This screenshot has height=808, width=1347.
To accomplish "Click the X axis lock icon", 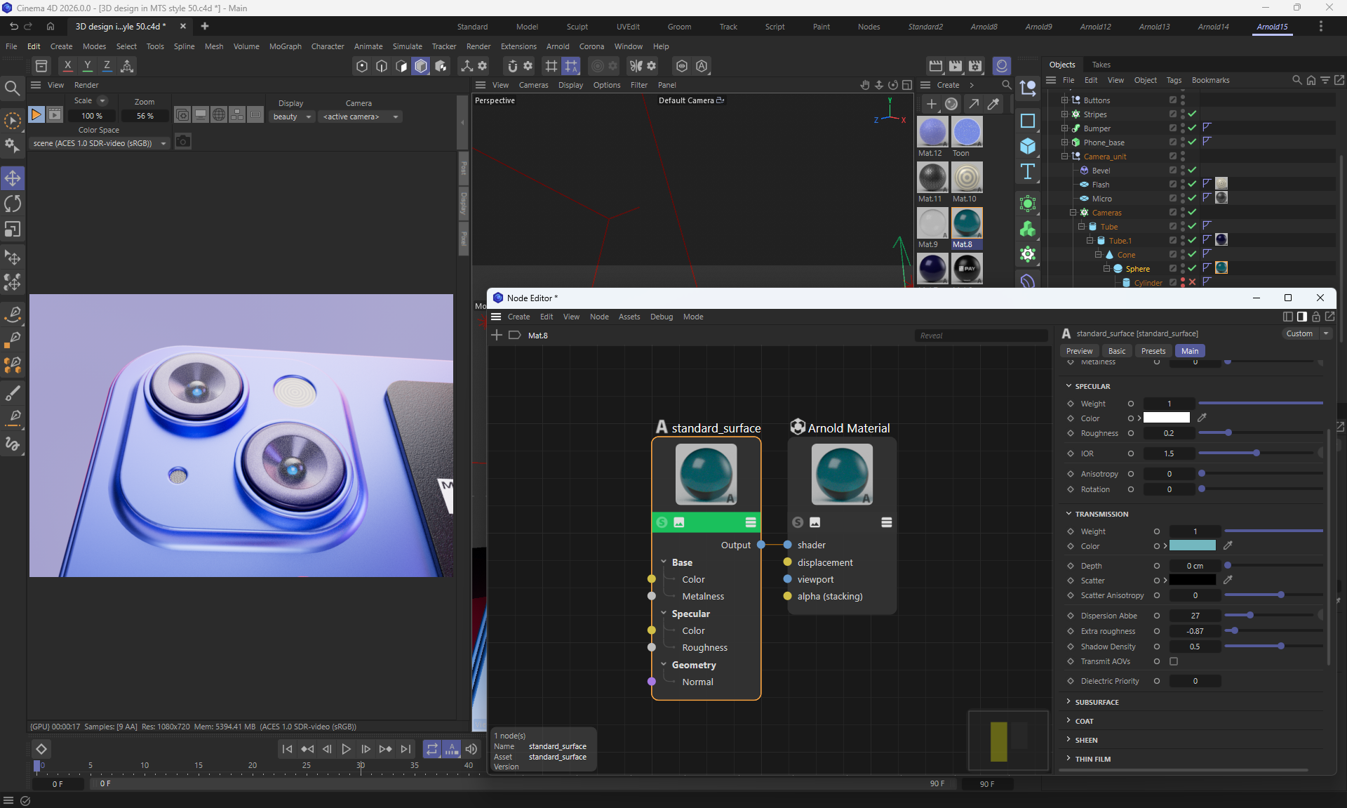I will [67, 66].
